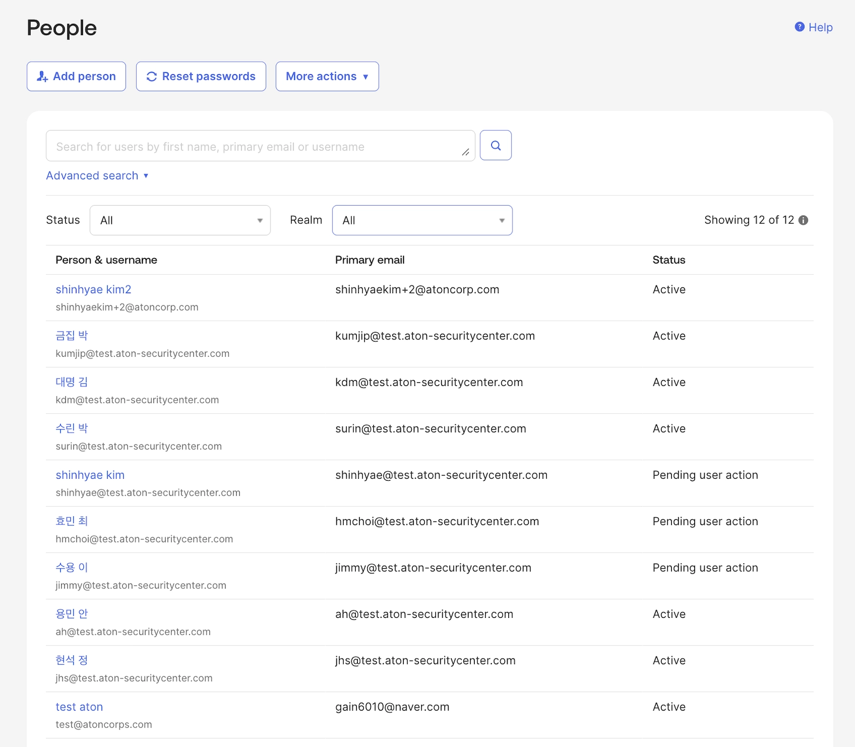
Task: Open the 효민 최 user profile
Action: [72, 521]
